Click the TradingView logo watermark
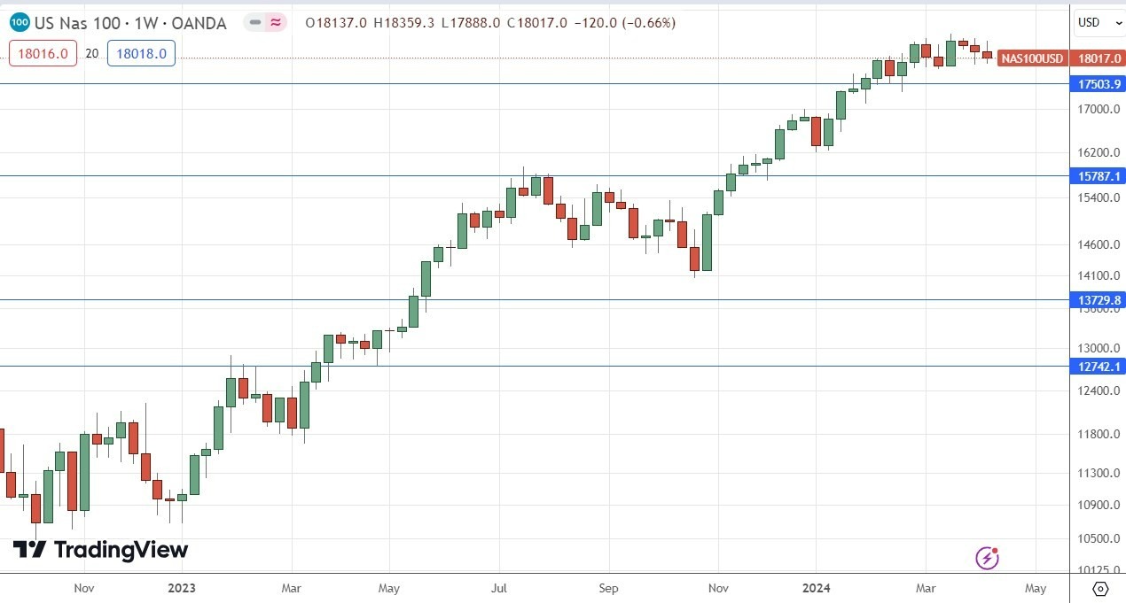Image resolution: width=1126 pixels, height=603 pixels. 100,550
